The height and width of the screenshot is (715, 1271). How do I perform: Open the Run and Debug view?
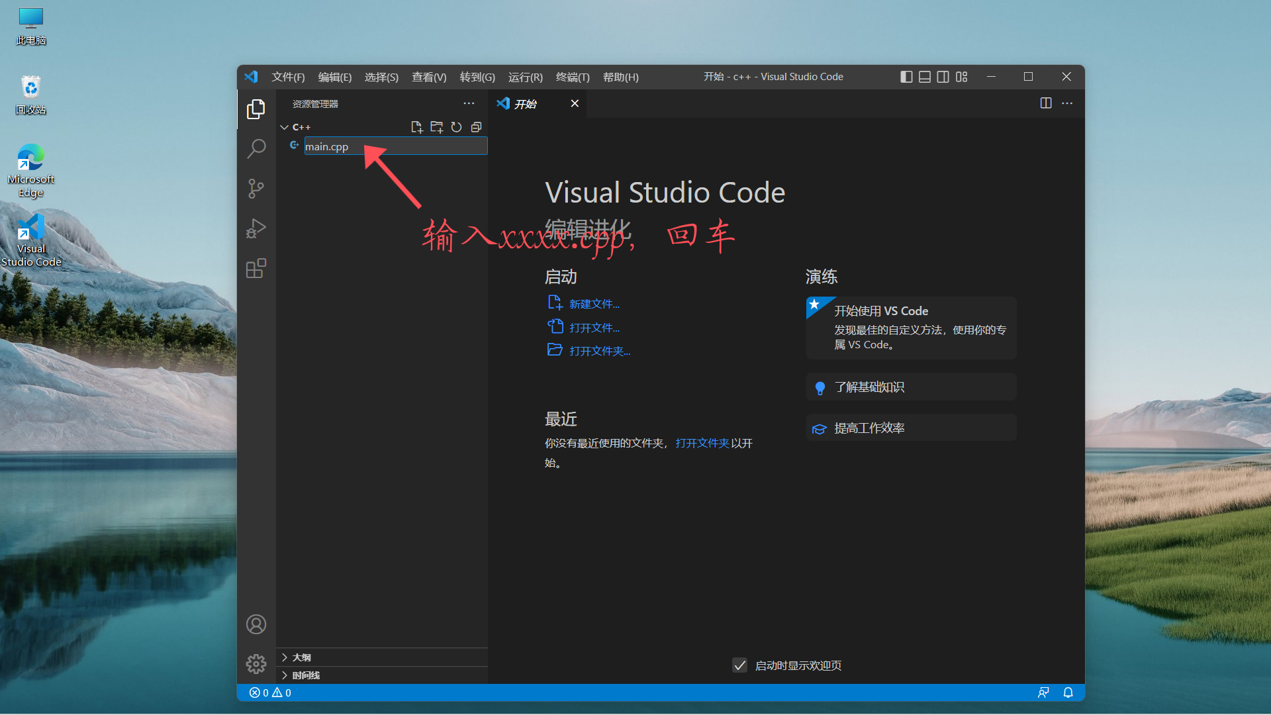(256, 228)
